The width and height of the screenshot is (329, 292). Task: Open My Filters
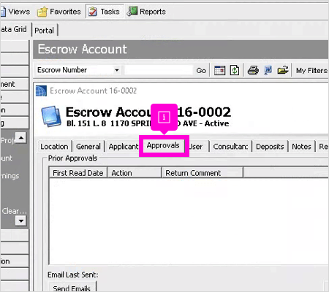(311, 71)
